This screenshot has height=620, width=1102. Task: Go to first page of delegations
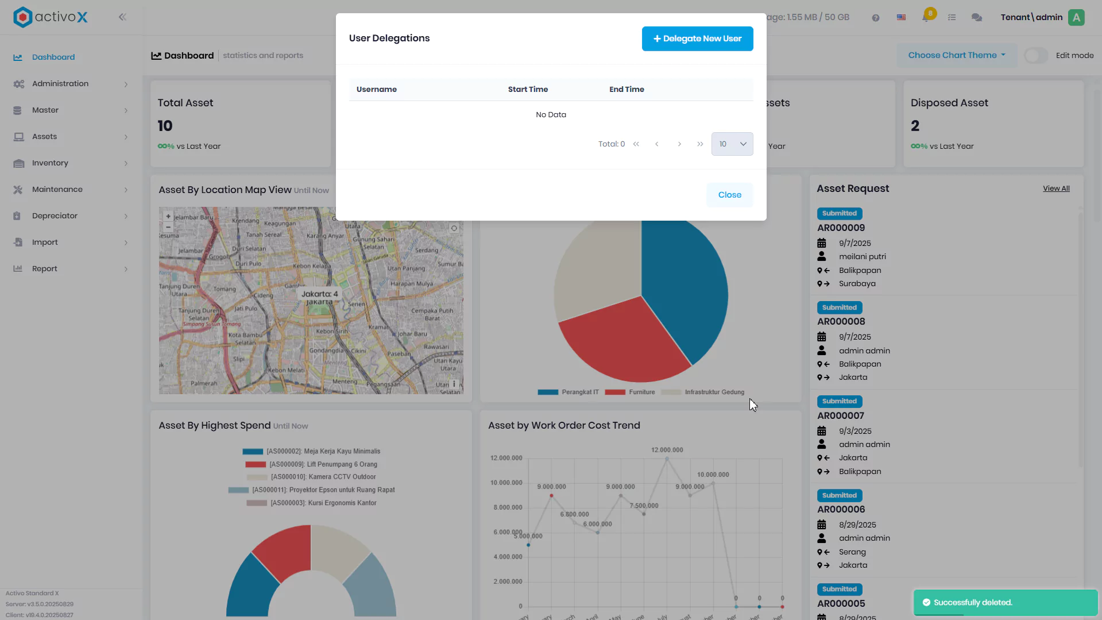click(x=636, y=144)
